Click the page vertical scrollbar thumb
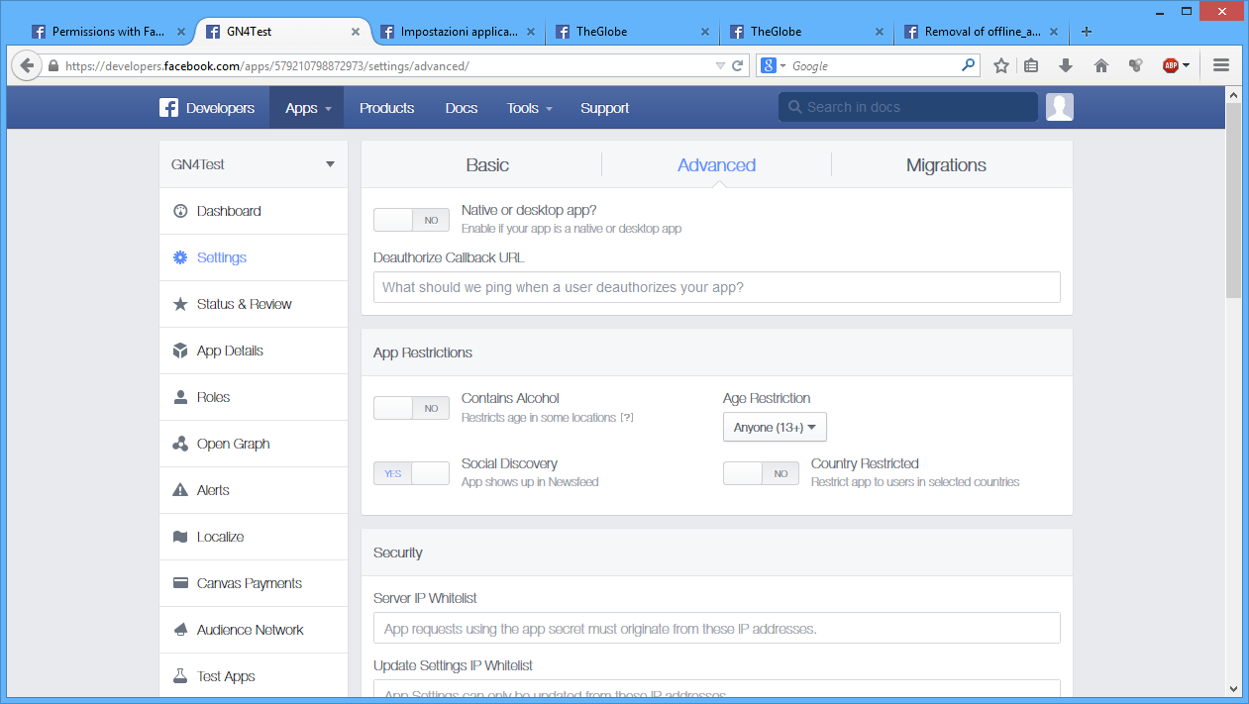 pyautogui.click(x=1233, y=198)
